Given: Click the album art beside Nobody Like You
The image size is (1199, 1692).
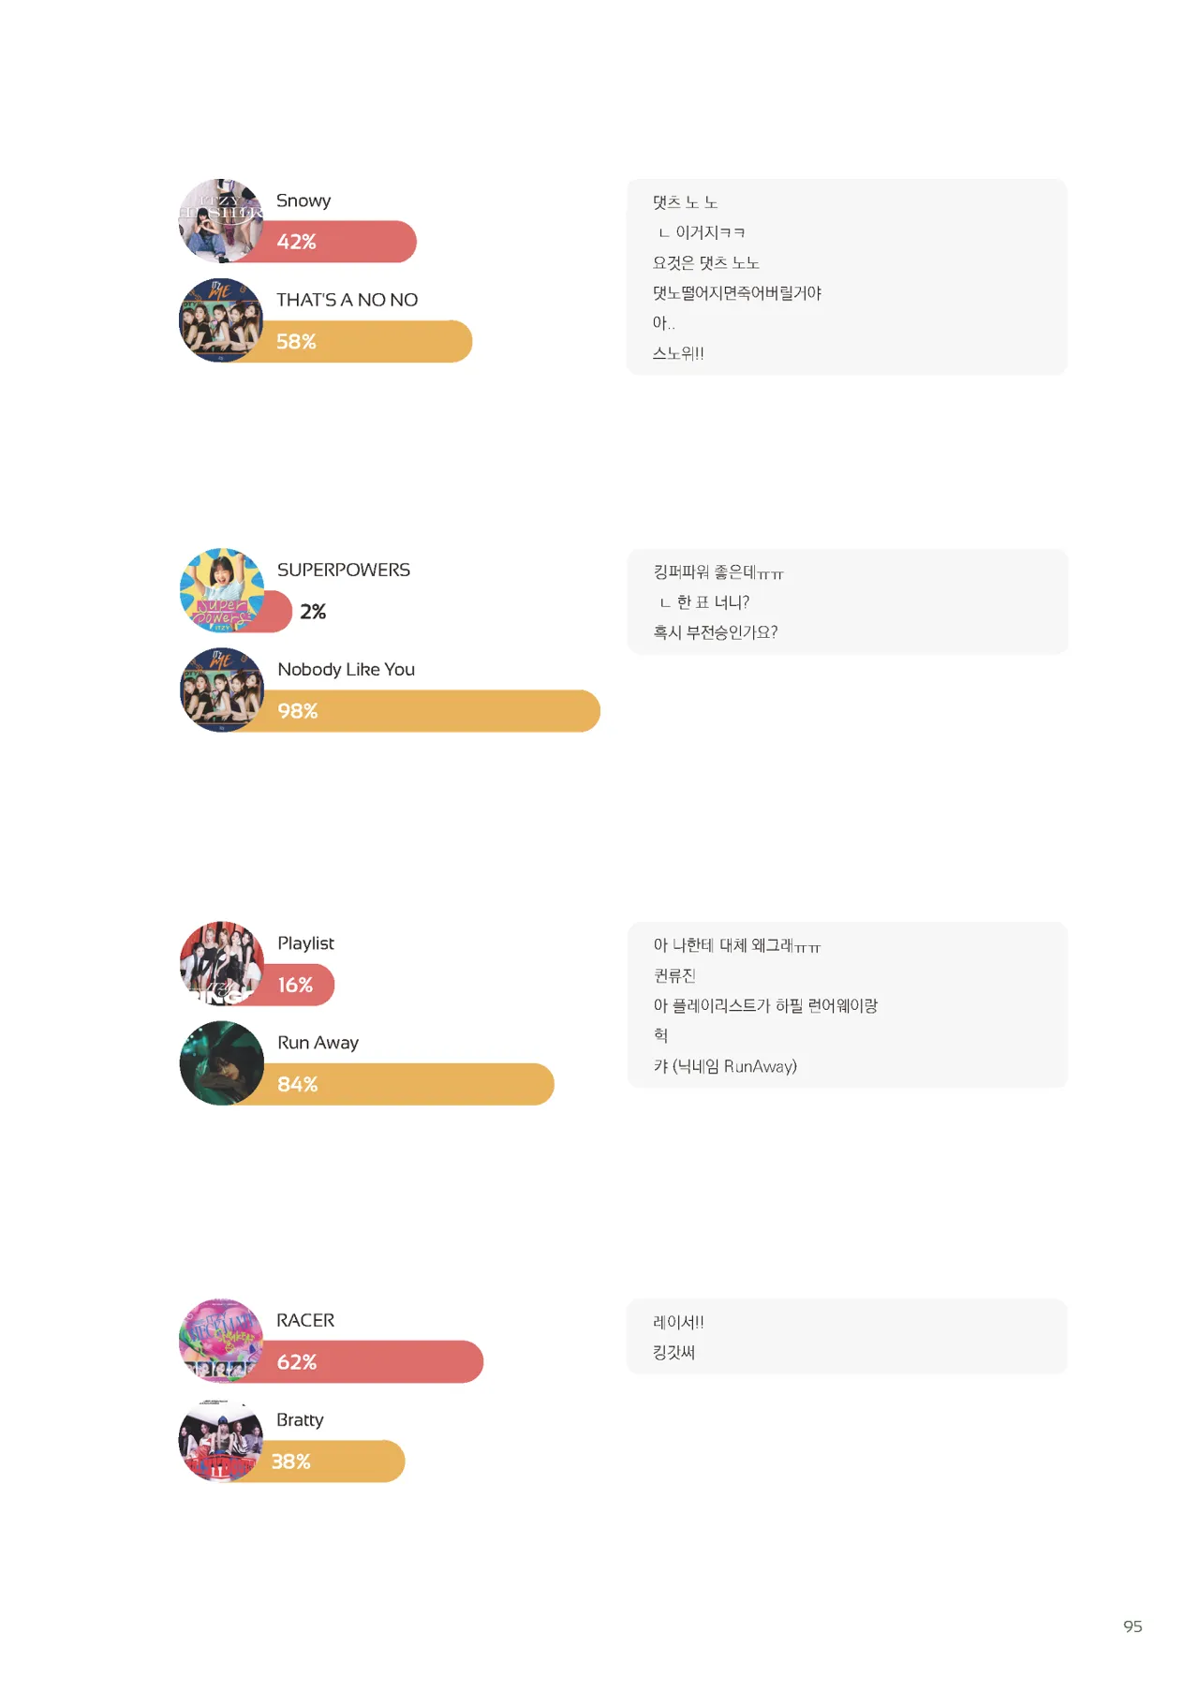Looking at the screenshot, I should [x=222, y=690].
